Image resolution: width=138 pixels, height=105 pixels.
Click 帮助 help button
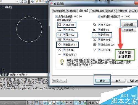132,81
